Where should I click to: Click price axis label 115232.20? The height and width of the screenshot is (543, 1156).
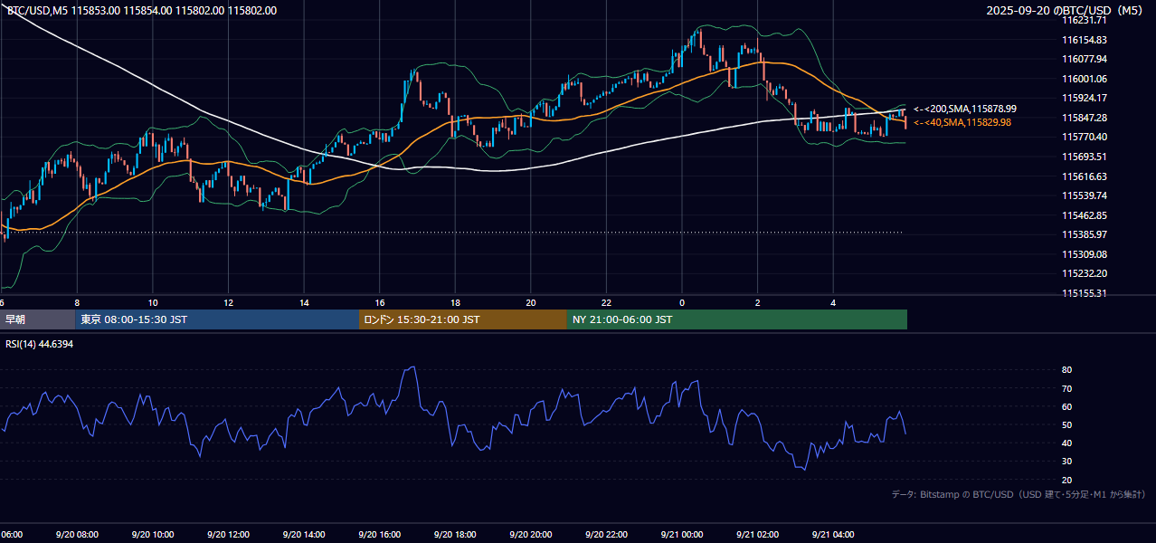1085,273
